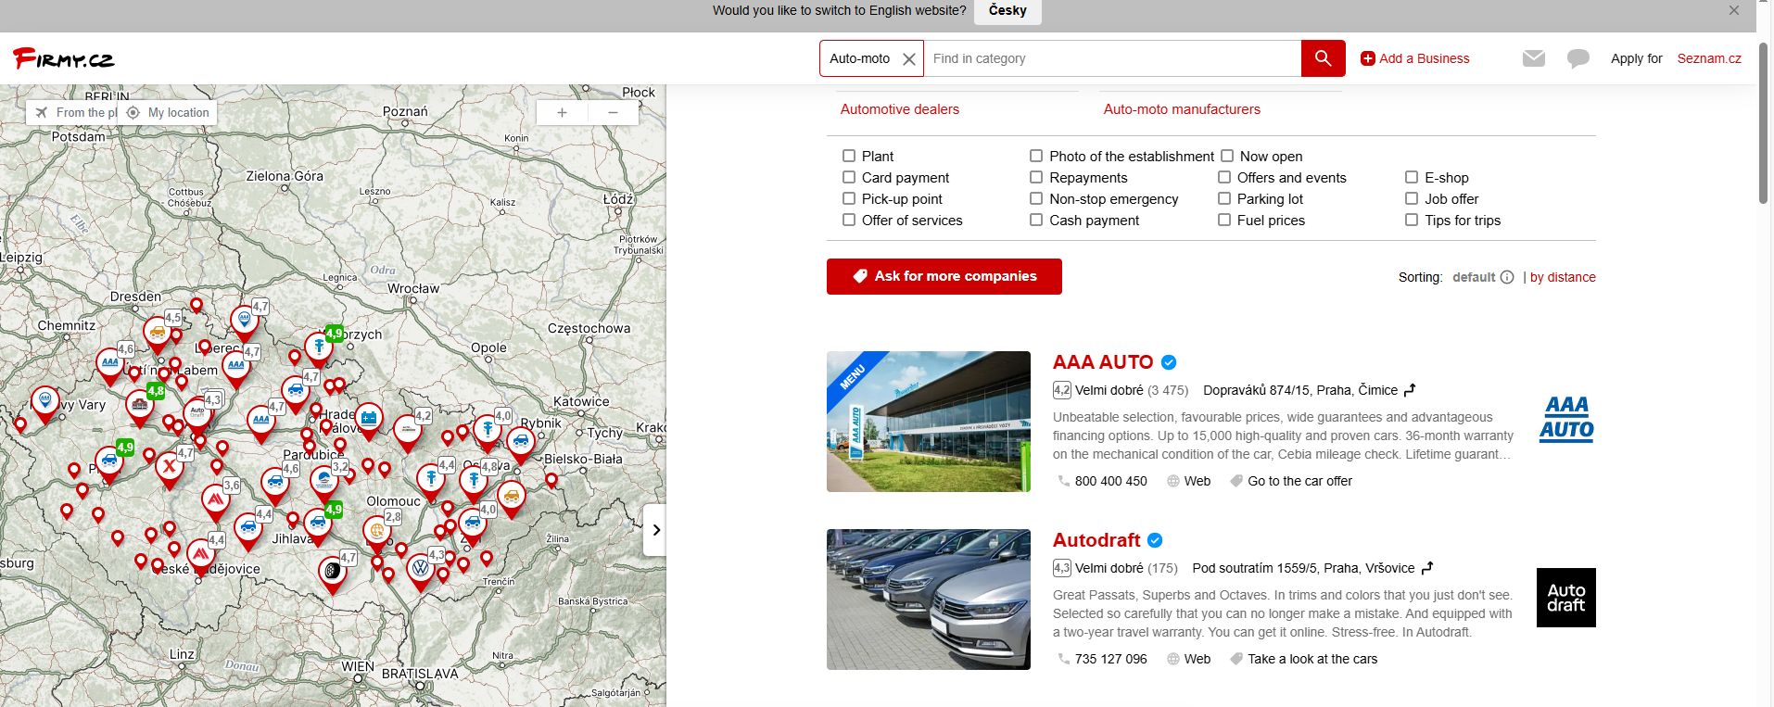Click Add a Business link
The height and width of the screenshot is (707, 1774).
[1415, 58]
